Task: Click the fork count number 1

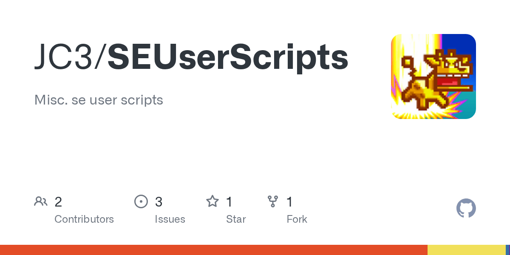Action: (289, 202)
